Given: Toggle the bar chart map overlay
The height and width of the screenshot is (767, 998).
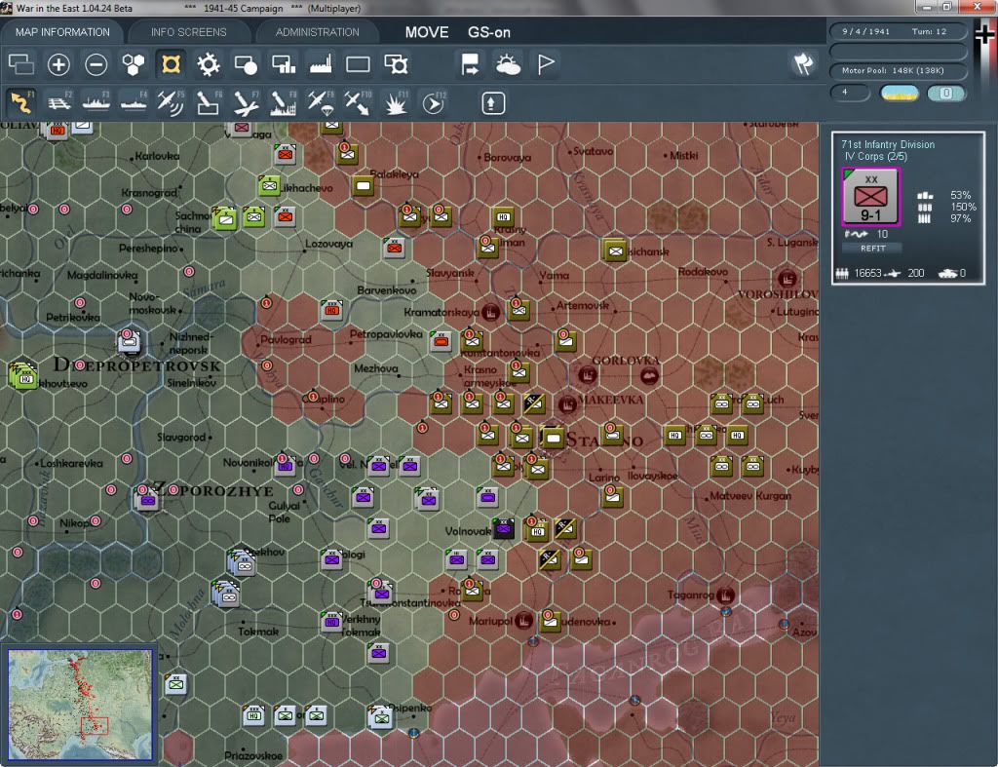Looking at the screenshot, I should tap(284, 63).
